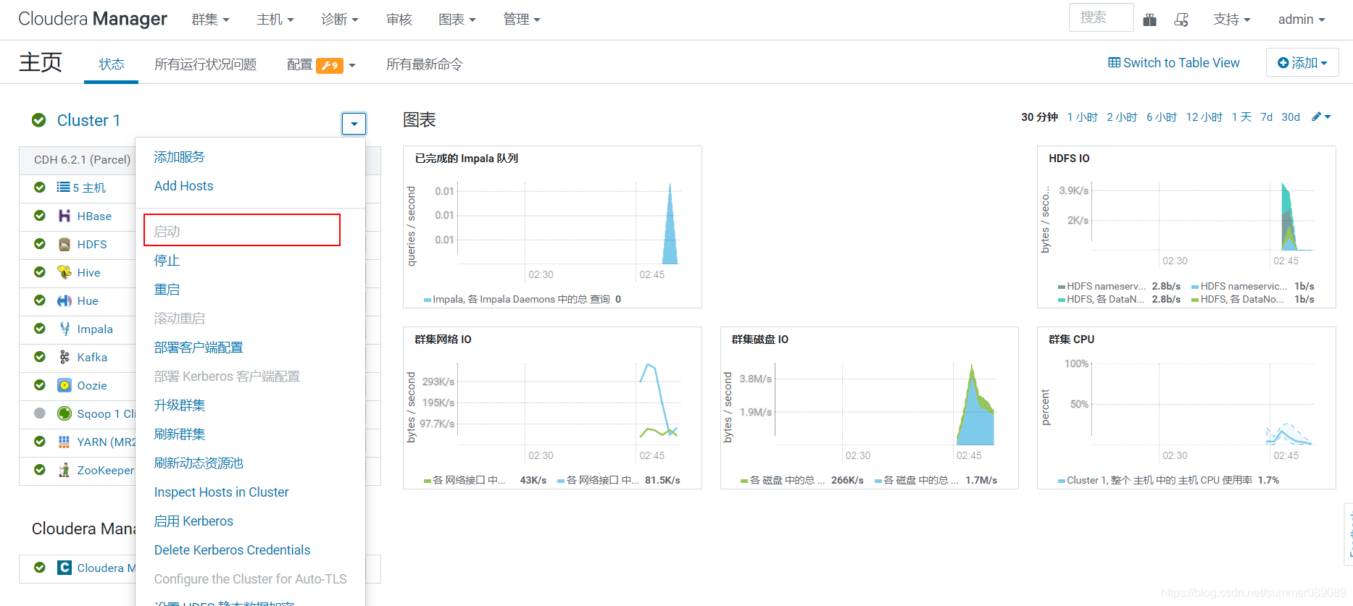Image resolution: width=1353 pixels, height=606 pixels.
Task: Select the 6 小时 time range
Action: point(1162,117)
